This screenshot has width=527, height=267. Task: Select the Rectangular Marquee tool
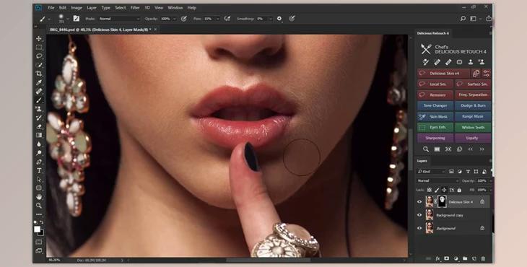39,47
